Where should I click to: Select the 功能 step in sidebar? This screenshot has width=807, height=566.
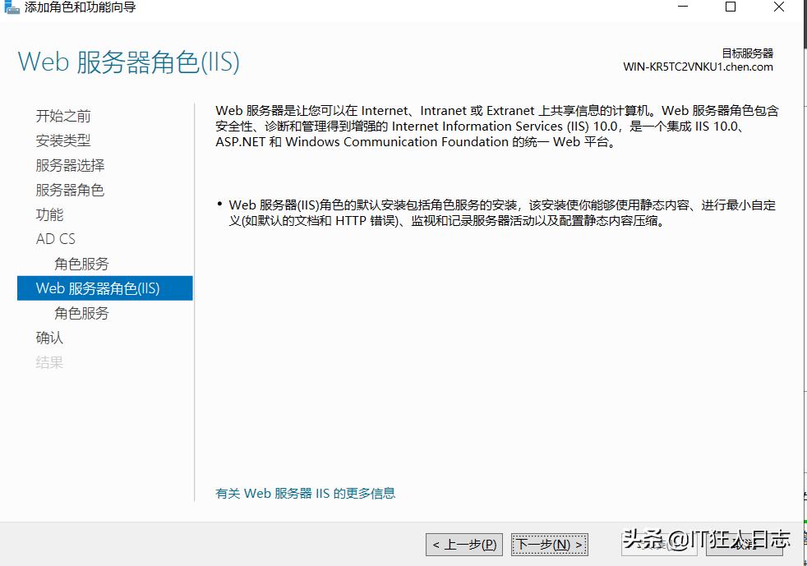coord(49,214)
